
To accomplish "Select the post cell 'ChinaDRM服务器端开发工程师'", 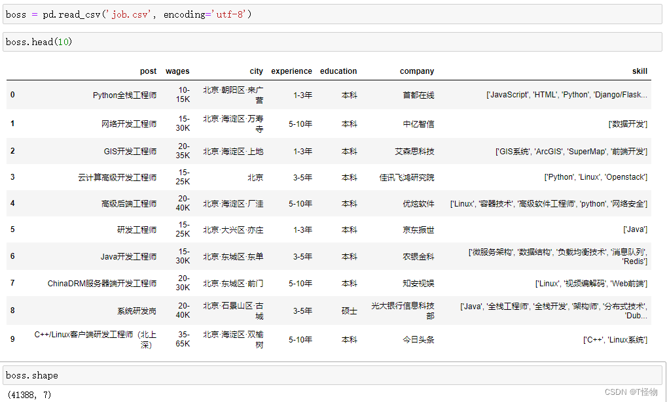I will click(102, 284).
